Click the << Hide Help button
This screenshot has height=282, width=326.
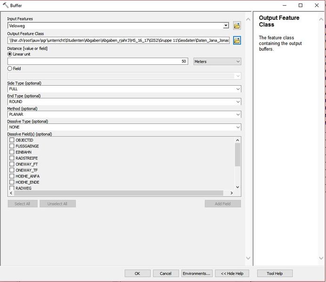(x=232, y=274)
